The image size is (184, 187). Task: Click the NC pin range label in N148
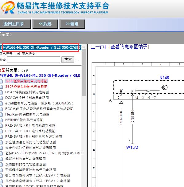pyautogui.click(x=148, y=91)
